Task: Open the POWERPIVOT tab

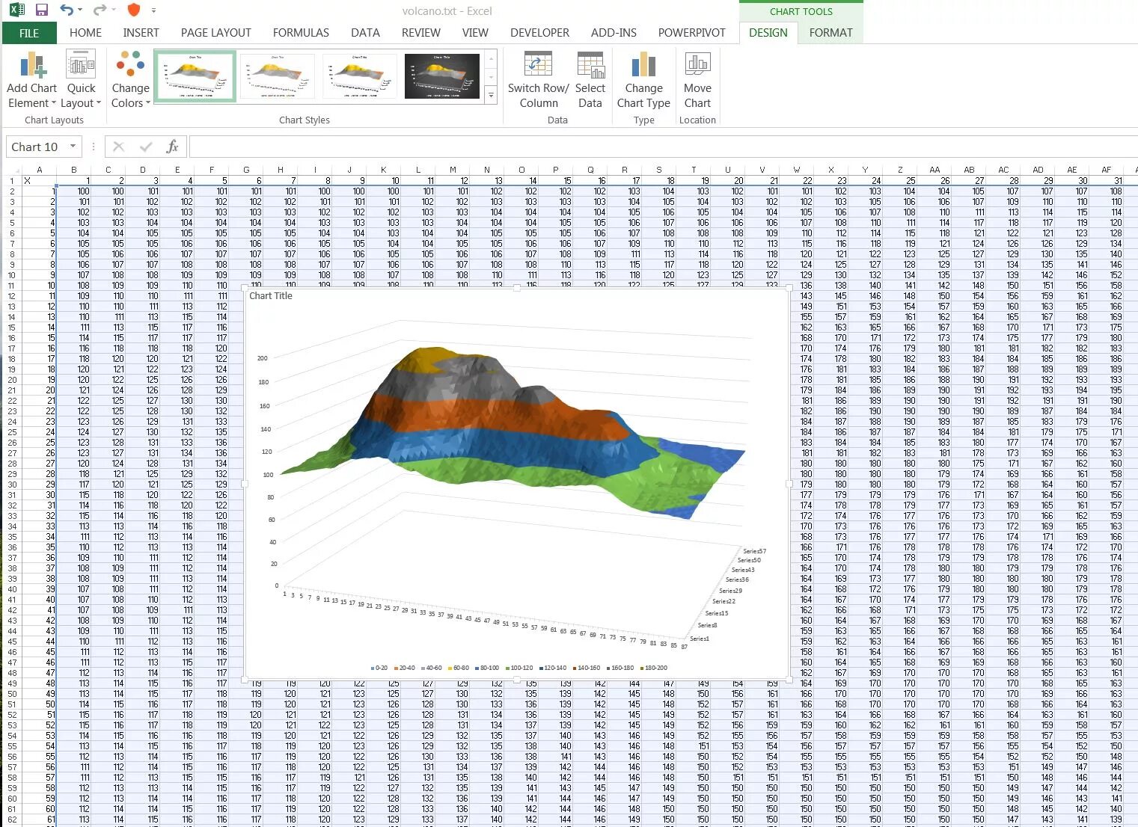Action: click(692, 33)
